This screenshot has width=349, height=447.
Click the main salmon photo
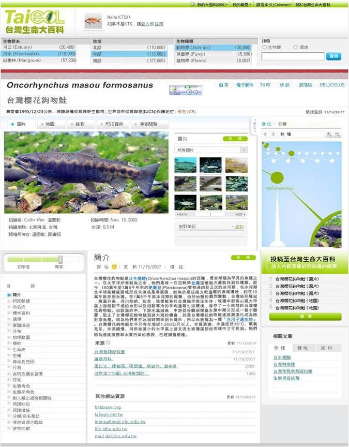point(86,172)
